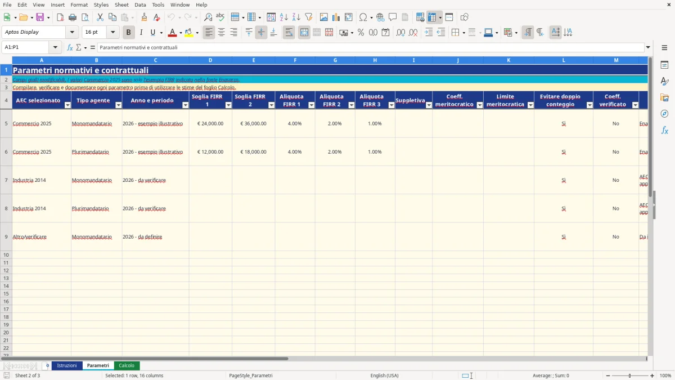
Task: Click the Copy icon
Action: [112, 17]
